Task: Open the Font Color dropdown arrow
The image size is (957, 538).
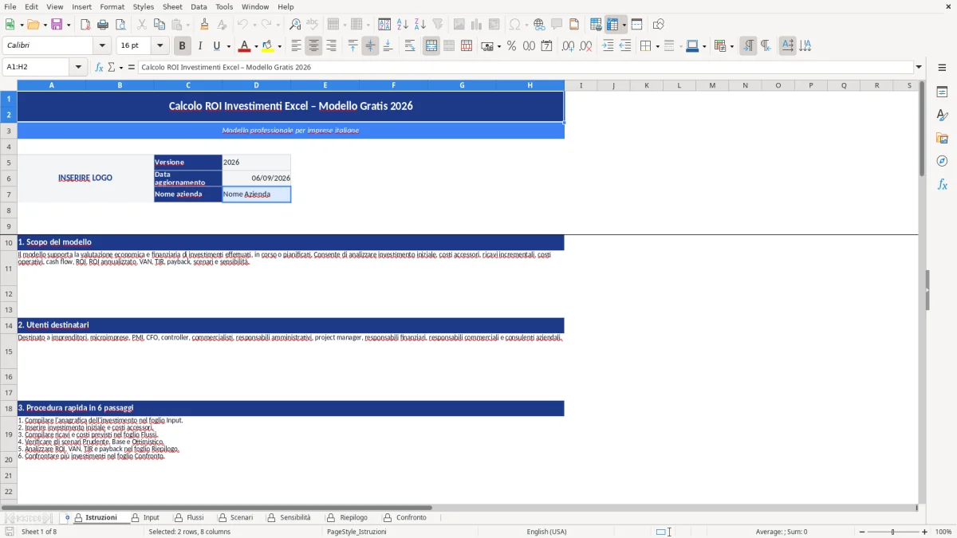Action: [x=256, y=46]
